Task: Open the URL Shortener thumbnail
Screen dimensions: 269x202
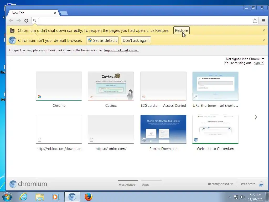Action: [215, 86]
